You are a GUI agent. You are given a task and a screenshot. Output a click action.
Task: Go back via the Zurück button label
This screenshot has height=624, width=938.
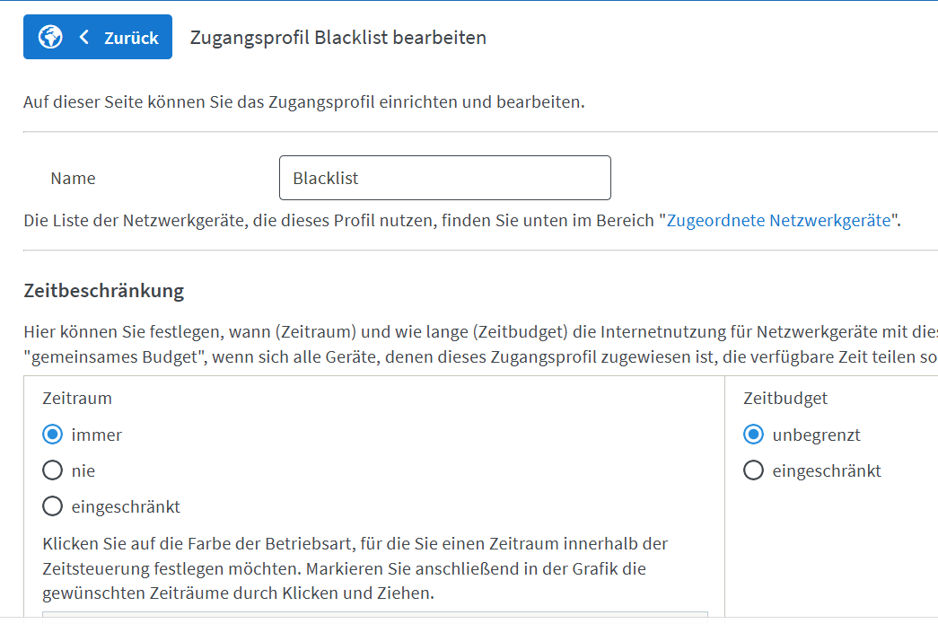(x=131, y=38)
